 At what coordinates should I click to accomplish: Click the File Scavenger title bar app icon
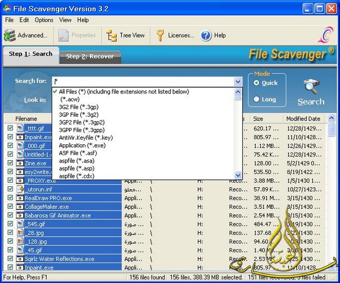7,8
